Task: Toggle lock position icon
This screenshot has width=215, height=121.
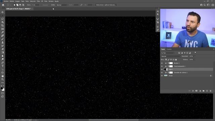Action: coord(171,60)
